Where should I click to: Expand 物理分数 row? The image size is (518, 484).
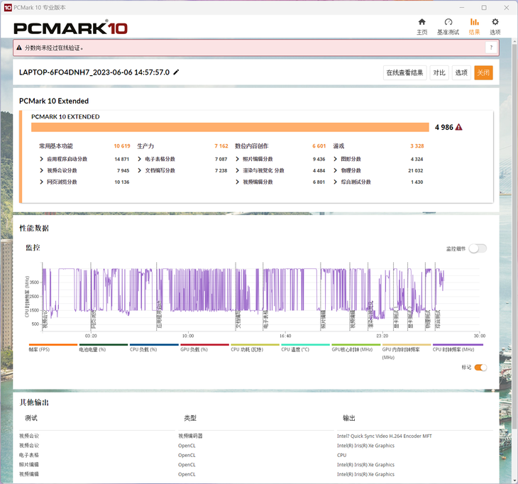point(336,170)
